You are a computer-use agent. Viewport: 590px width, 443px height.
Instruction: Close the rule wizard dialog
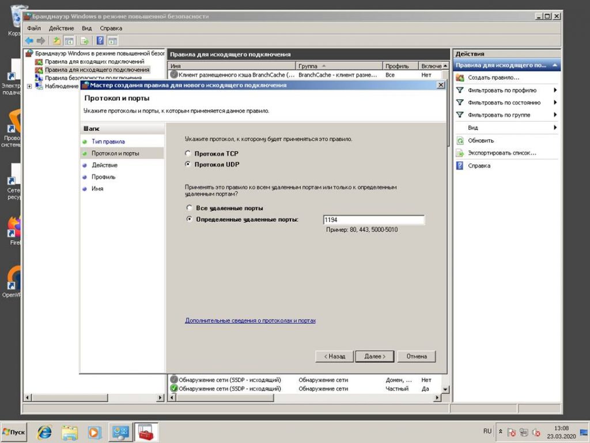[441, 85]
